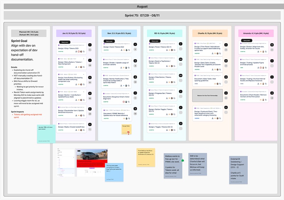Click the Carry over label in Jax column
The height and width of the screenshot is (200, 284).
click(x=65, y=42)
